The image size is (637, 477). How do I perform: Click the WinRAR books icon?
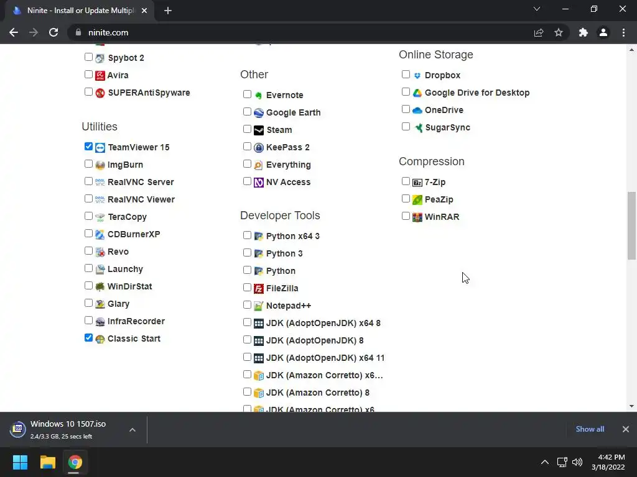[x=417, y=217]
